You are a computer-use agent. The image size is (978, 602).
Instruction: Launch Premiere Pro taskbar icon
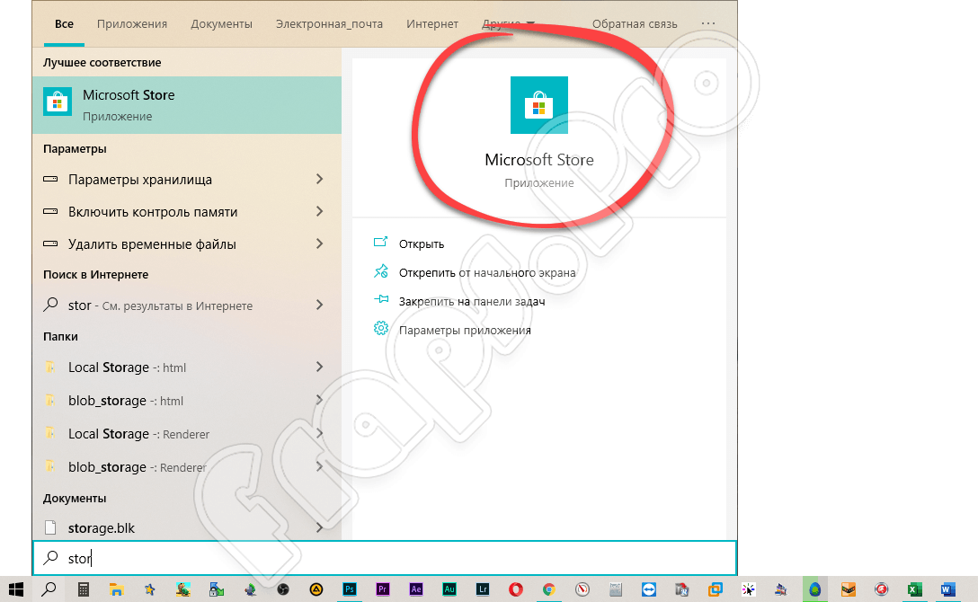383,589
